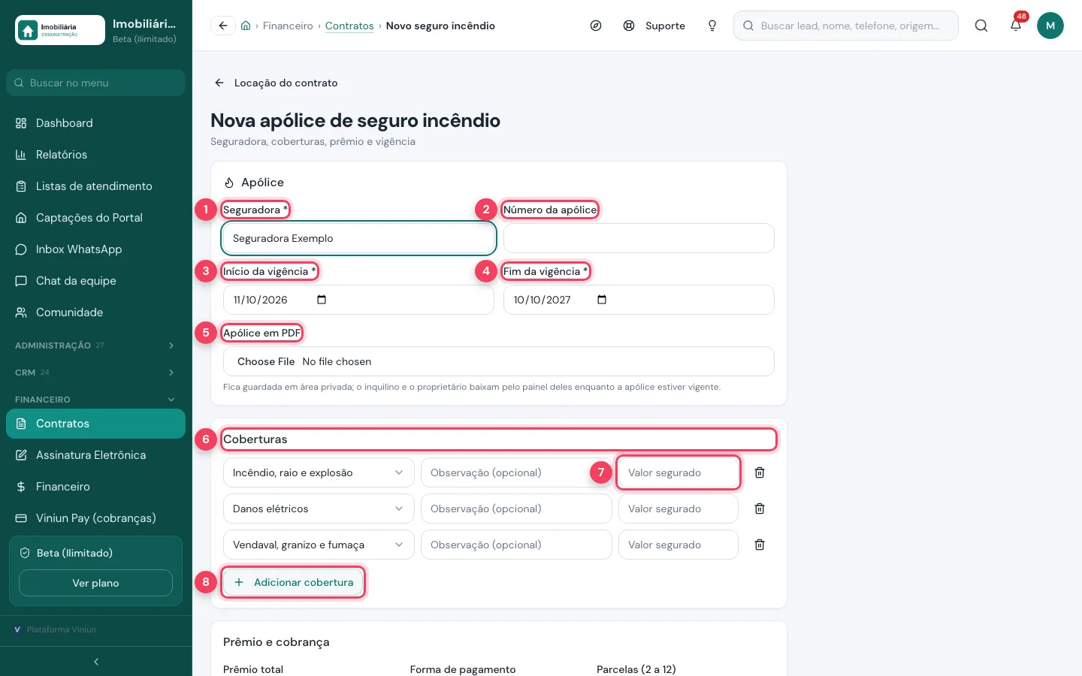Open Suporte help link

pyautogui.click(x=654, y=26)
